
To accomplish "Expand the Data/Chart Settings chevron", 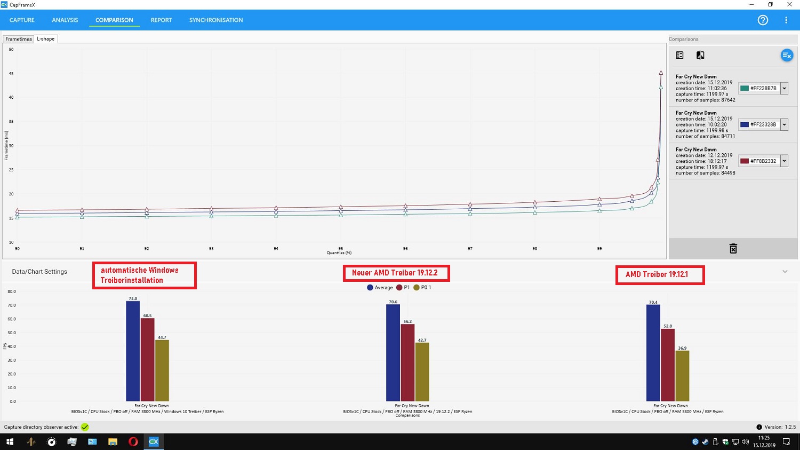I will coord(785,272).
